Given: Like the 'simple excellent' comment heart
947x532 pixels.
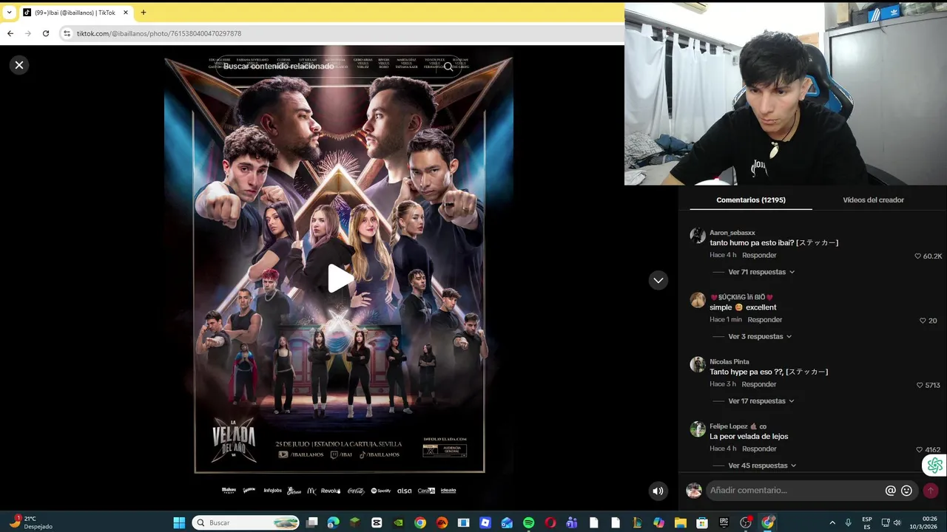Looking at the screenshot, I should point(923,321).
